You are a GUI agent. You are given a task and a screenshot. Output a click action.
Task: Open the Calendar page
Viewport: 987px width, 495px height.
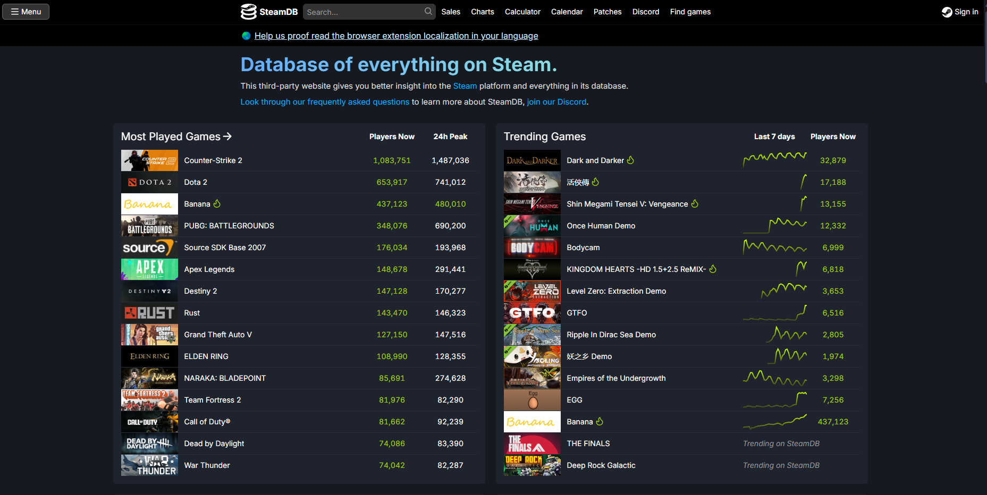pyautogui.click(x=567, y=12)
